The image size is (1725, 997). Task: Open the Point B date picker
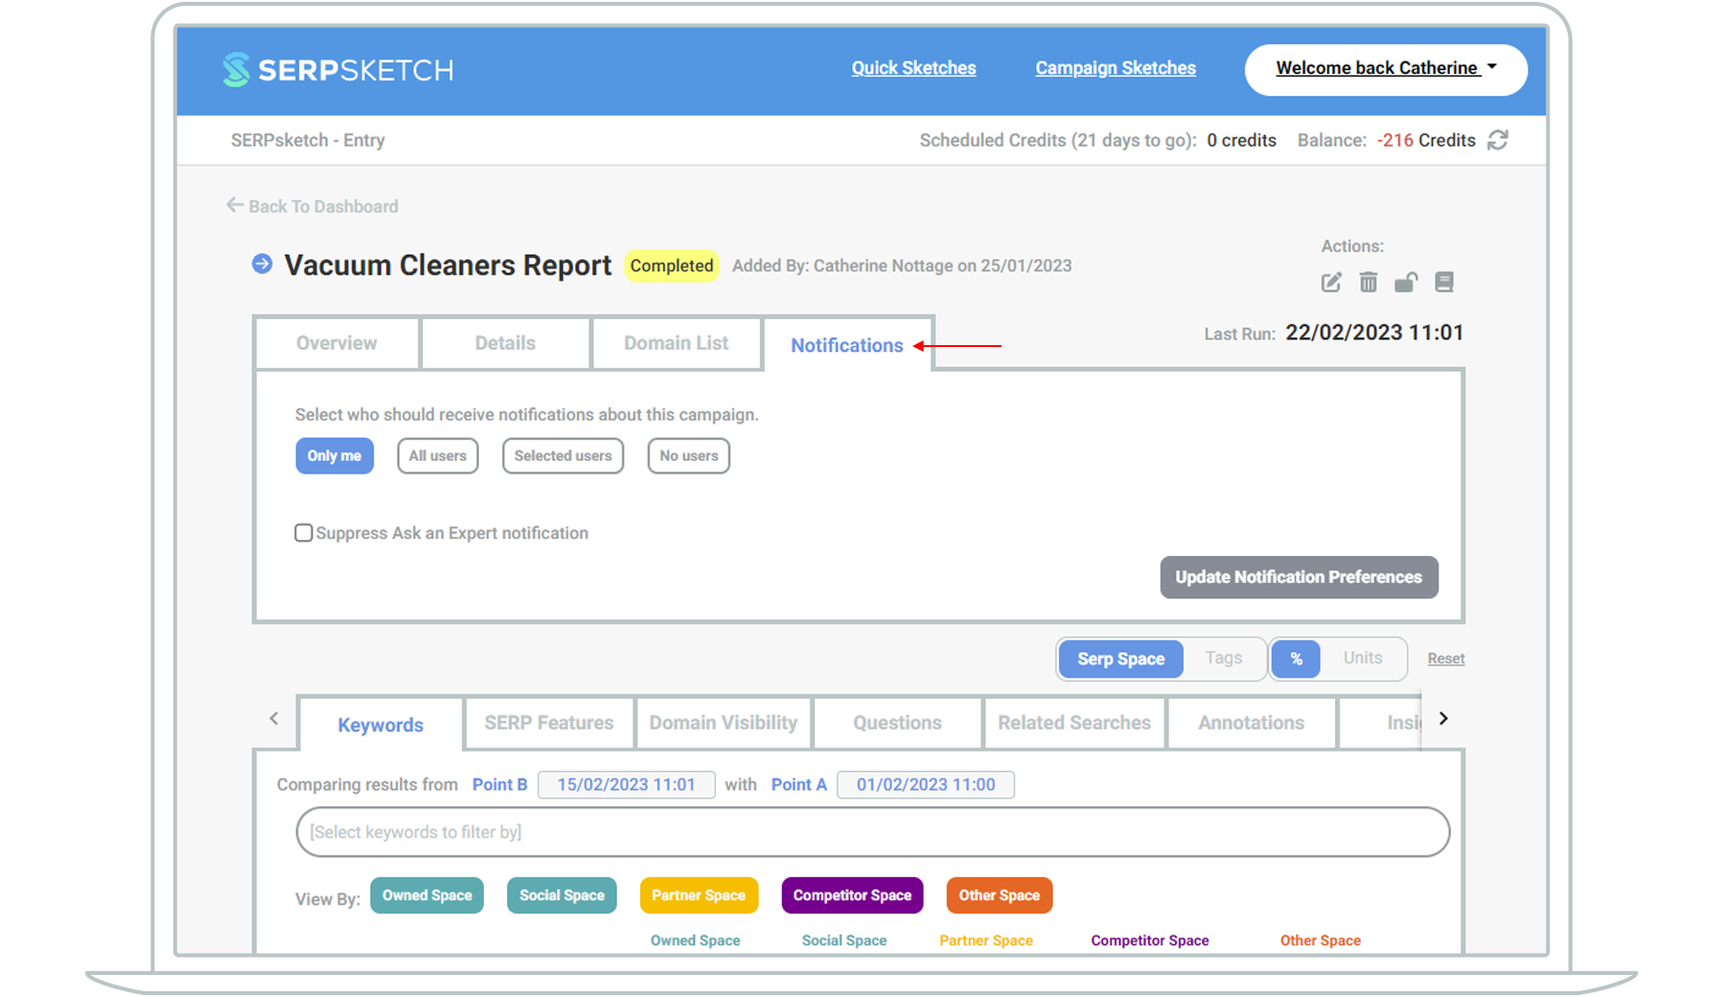[626, 785]
